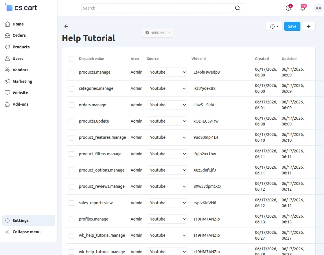Open the AA user avatar menu
Viewport: 324px width, 255px height.
pos(318,8)
